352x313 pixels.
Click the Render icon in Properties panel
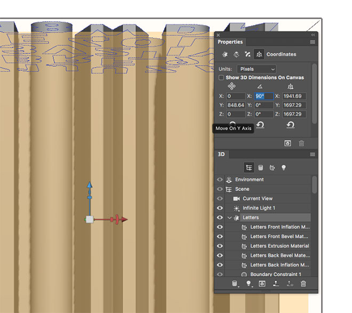click(287, 143)
